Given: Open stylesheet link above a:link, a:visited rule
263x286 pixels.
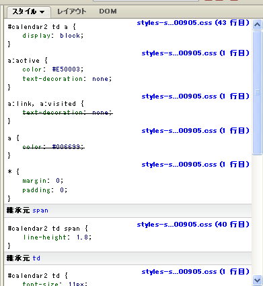Looking at the screenshot, I should pyautogui.click(x=195, y=96).
